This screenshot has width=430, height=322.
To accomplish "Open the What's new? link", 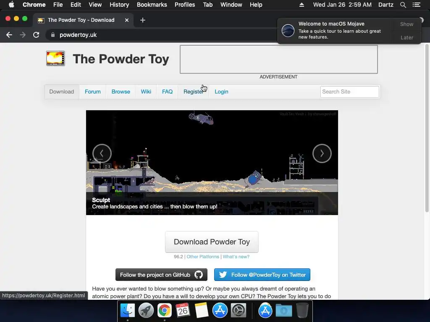I will point(236,257).
